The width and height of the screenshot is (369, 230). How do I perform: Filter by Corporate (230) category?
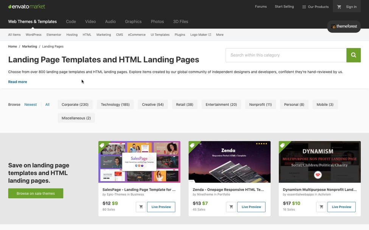click(x=75, y=105)
